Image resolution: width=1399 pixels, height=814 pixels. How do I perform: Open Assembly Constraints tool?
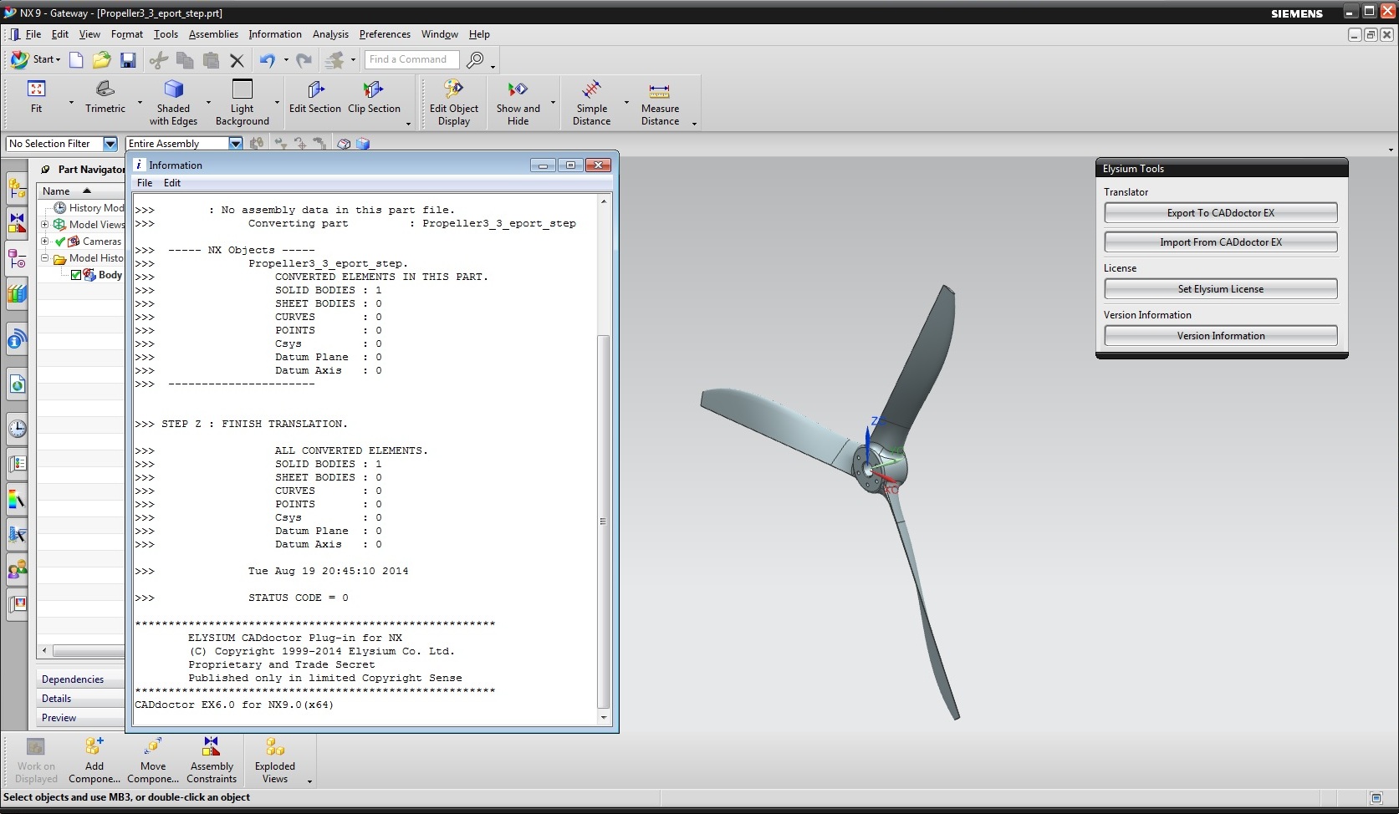click(x=212, y=759)
